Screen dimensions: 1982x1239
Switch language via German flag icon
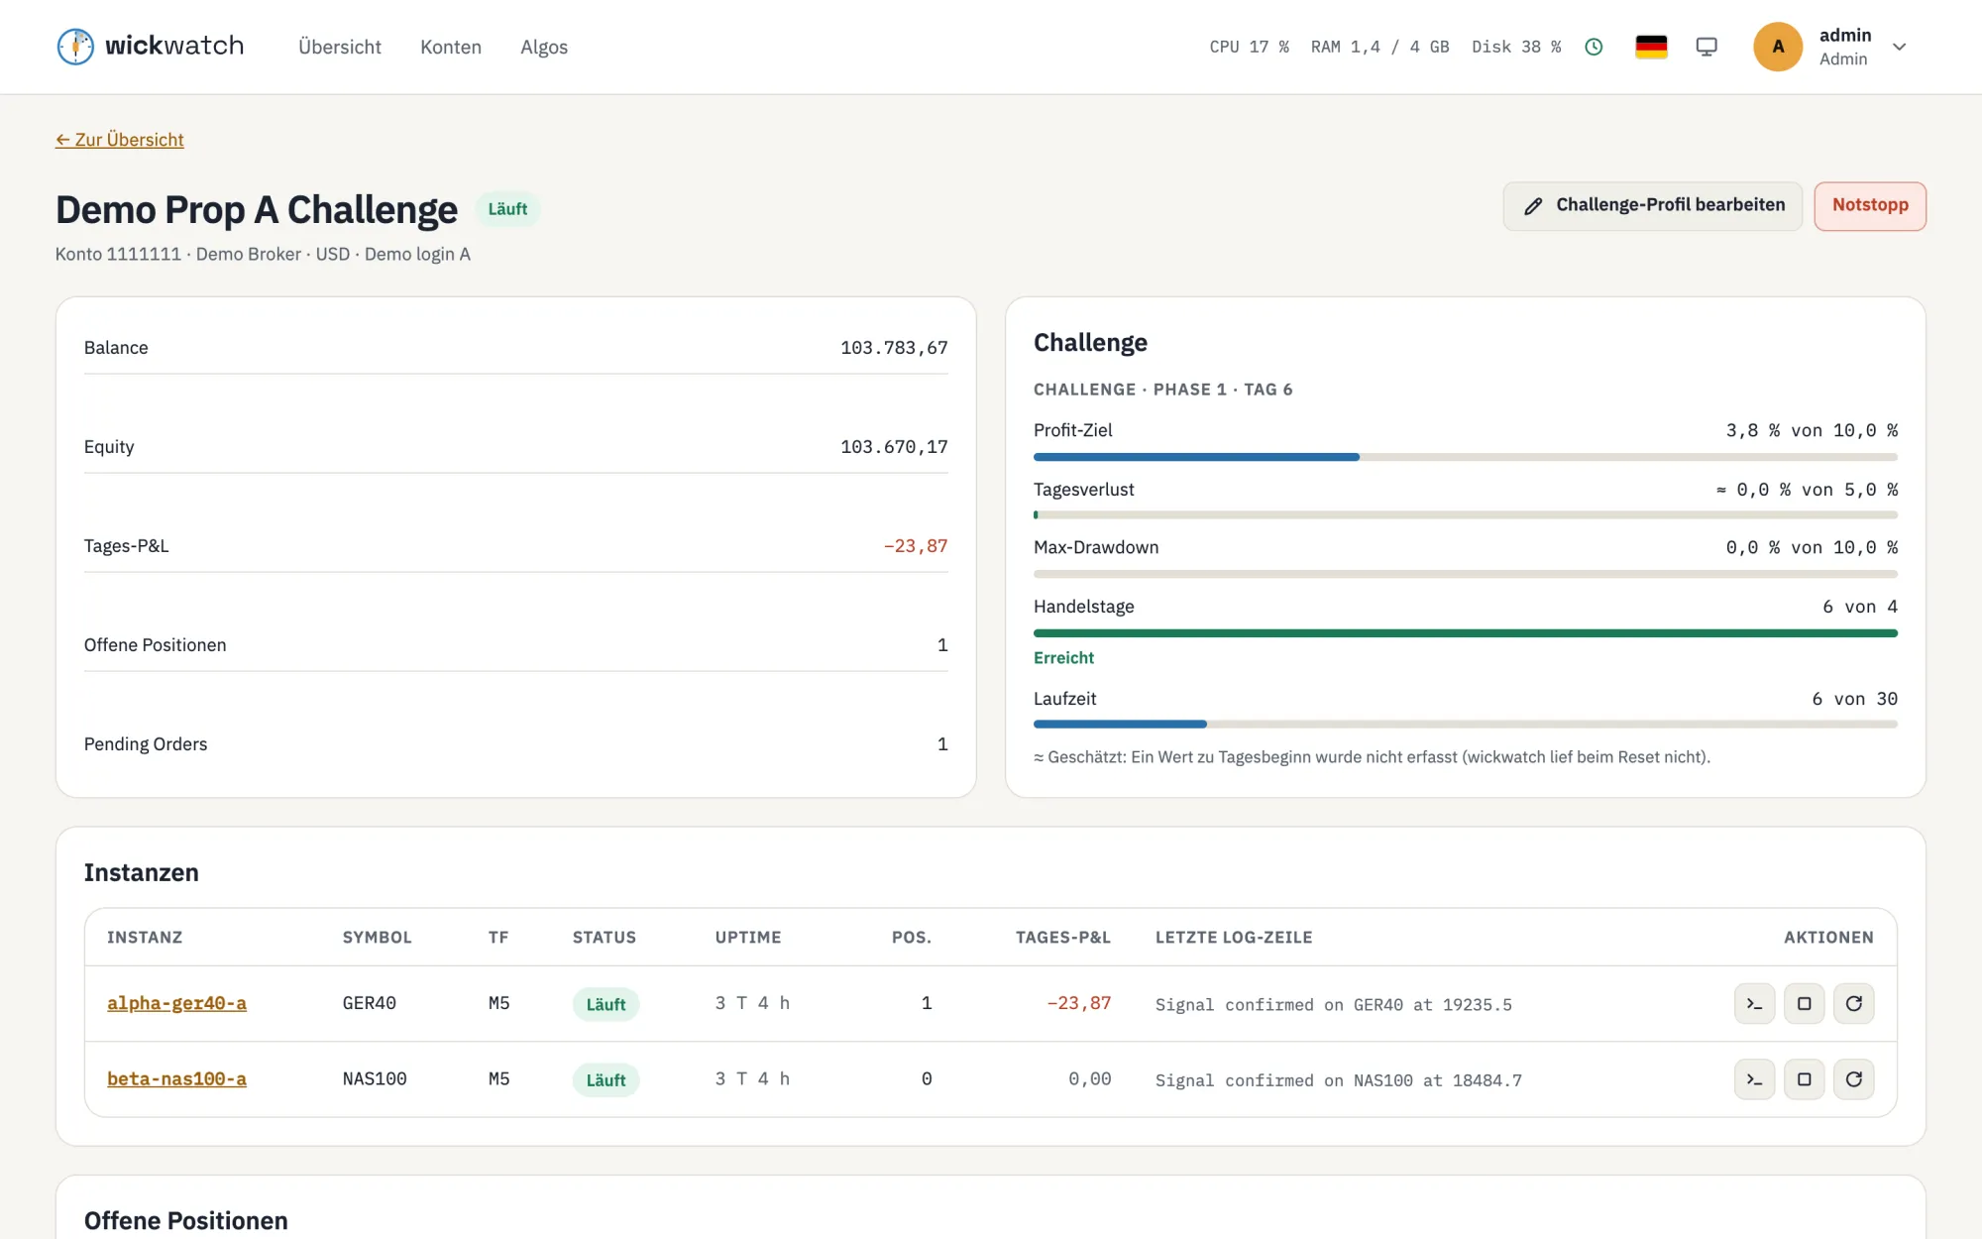(x=1651, y=47)
